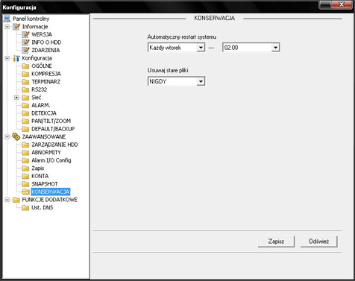355x281 pixels.
Task: Open the ZDARZENIA tree label
Action: (45, 50)
